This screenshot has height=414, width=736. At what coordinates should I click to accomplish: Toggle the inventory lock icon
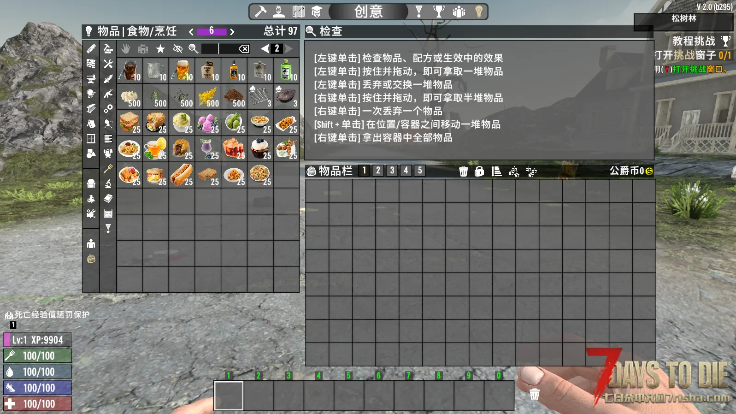(479, 172)
